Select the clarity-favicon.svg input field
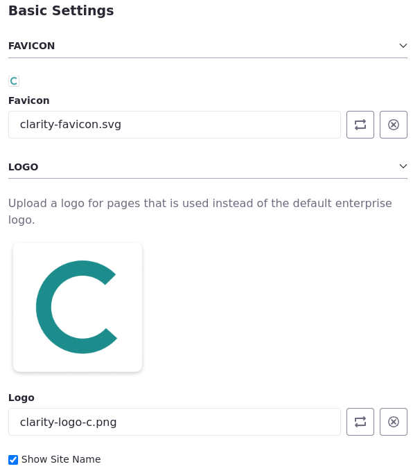This screenshot has width=413, height=471. (x=175, y=125)
